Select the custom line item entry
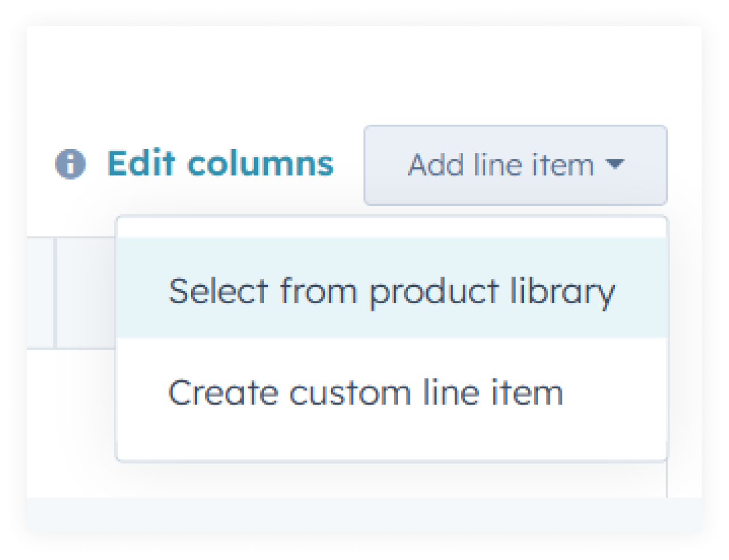This screenshot has height=560, width=729. pos(367,392)
